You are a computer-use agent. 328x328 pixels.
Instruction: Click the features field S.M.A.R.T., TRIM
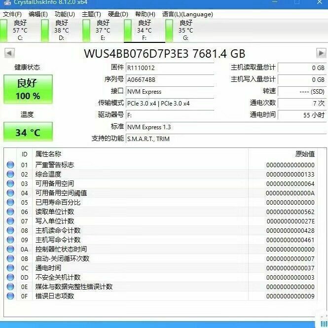click(x=226, y=139)
